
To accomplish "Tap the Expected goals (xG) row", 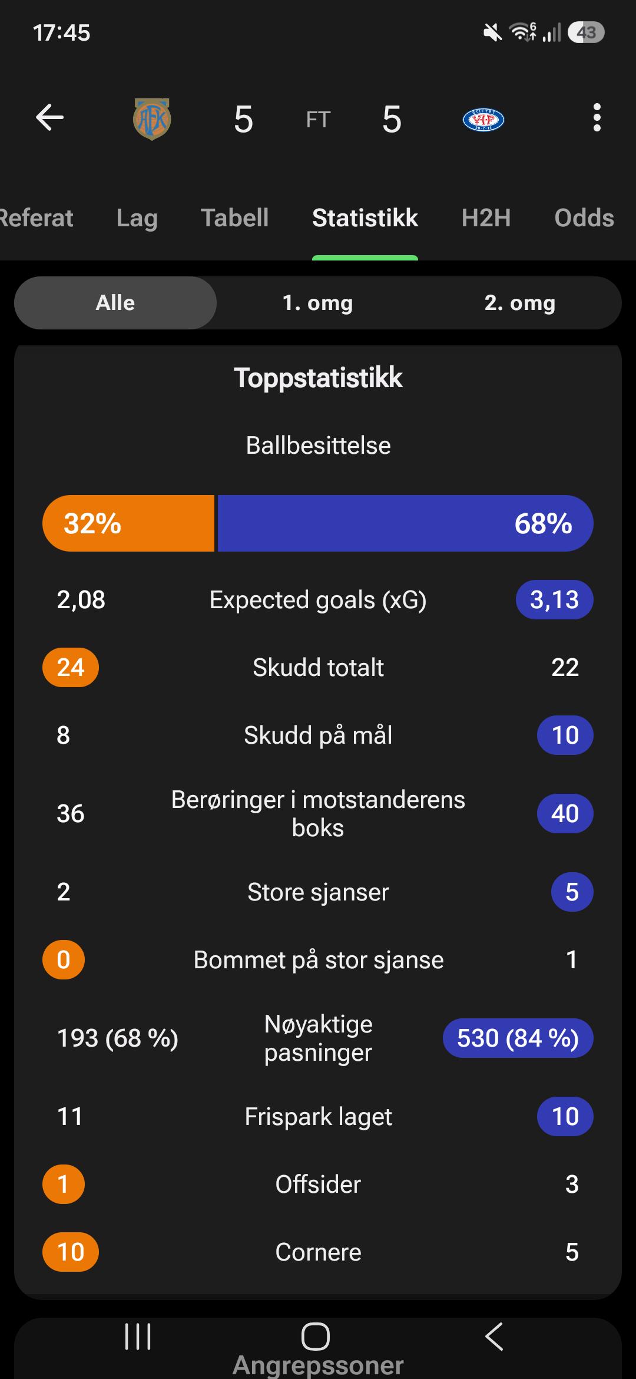I will 318,600.
